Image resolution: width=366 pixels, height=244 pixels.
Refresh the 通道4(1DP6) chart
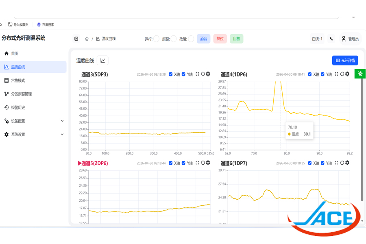pyautogui.click(x=342, y=74)
